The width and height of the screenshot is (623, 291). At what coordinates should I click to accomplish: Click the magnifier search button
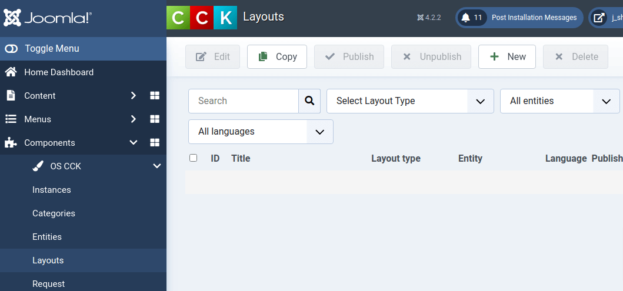tap(309, 101)
